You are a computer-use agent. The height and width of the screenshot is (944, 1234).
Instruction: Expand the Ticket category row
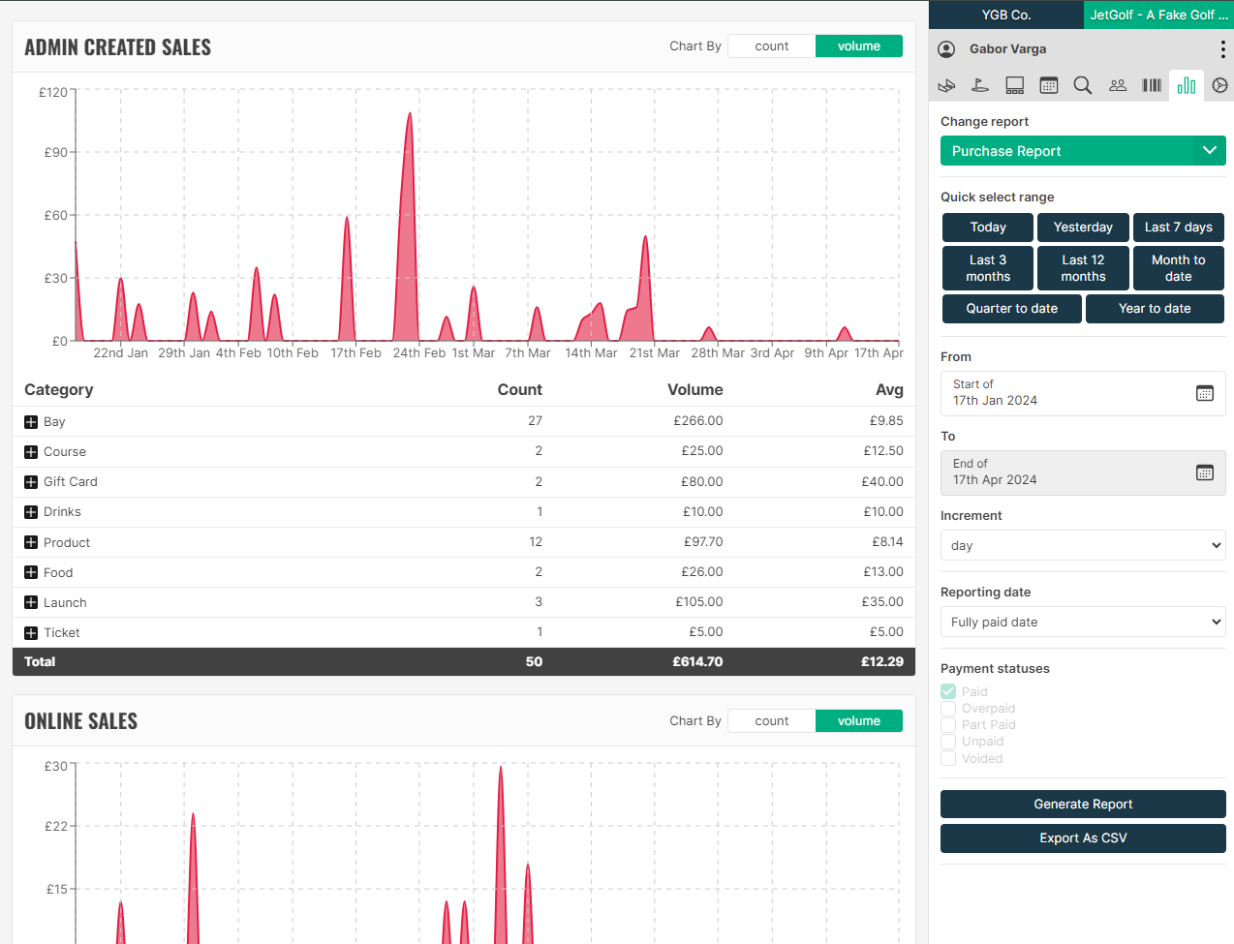pyautogui.click(x=31, y=633)
